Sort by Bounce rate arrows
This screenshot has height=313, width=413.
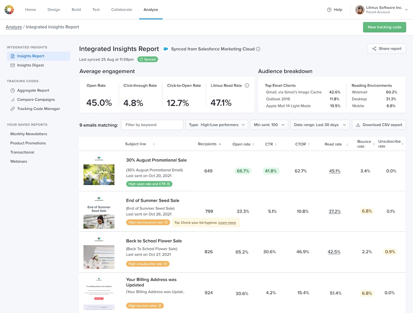(x=374, y=144)
